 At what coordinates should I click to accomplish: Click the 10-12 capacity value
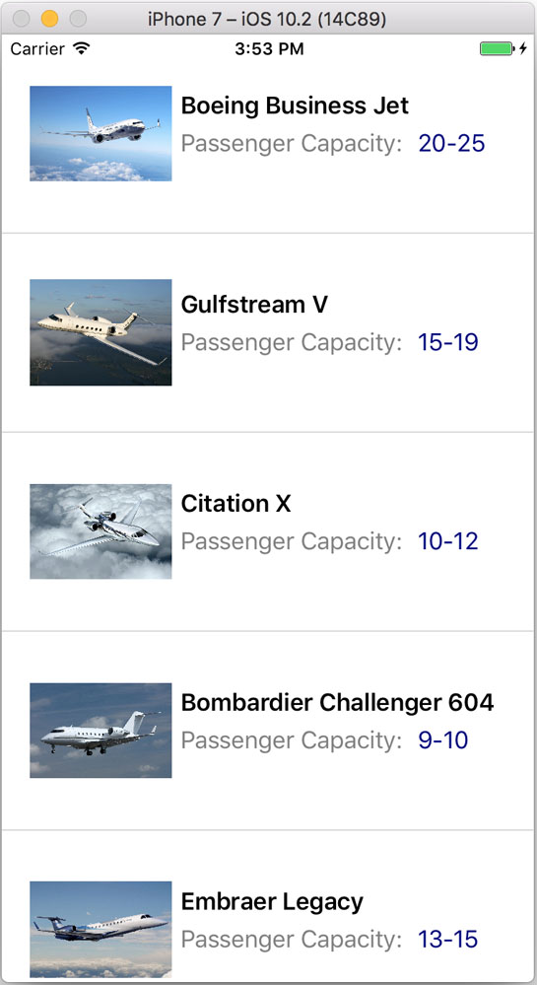(448, 541)
